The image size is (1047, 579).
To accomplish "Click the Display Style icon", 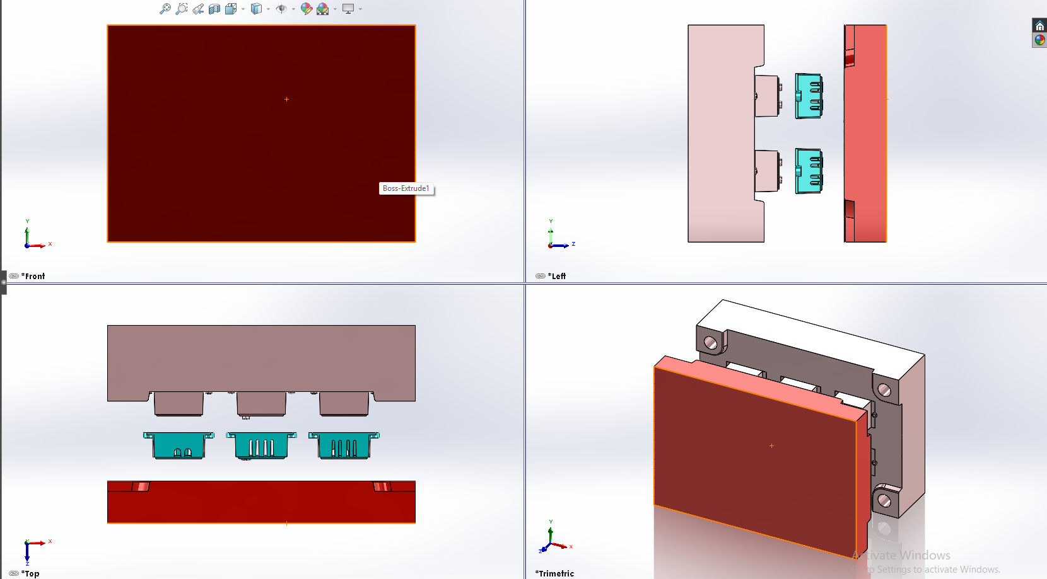I will pos(256,9).
